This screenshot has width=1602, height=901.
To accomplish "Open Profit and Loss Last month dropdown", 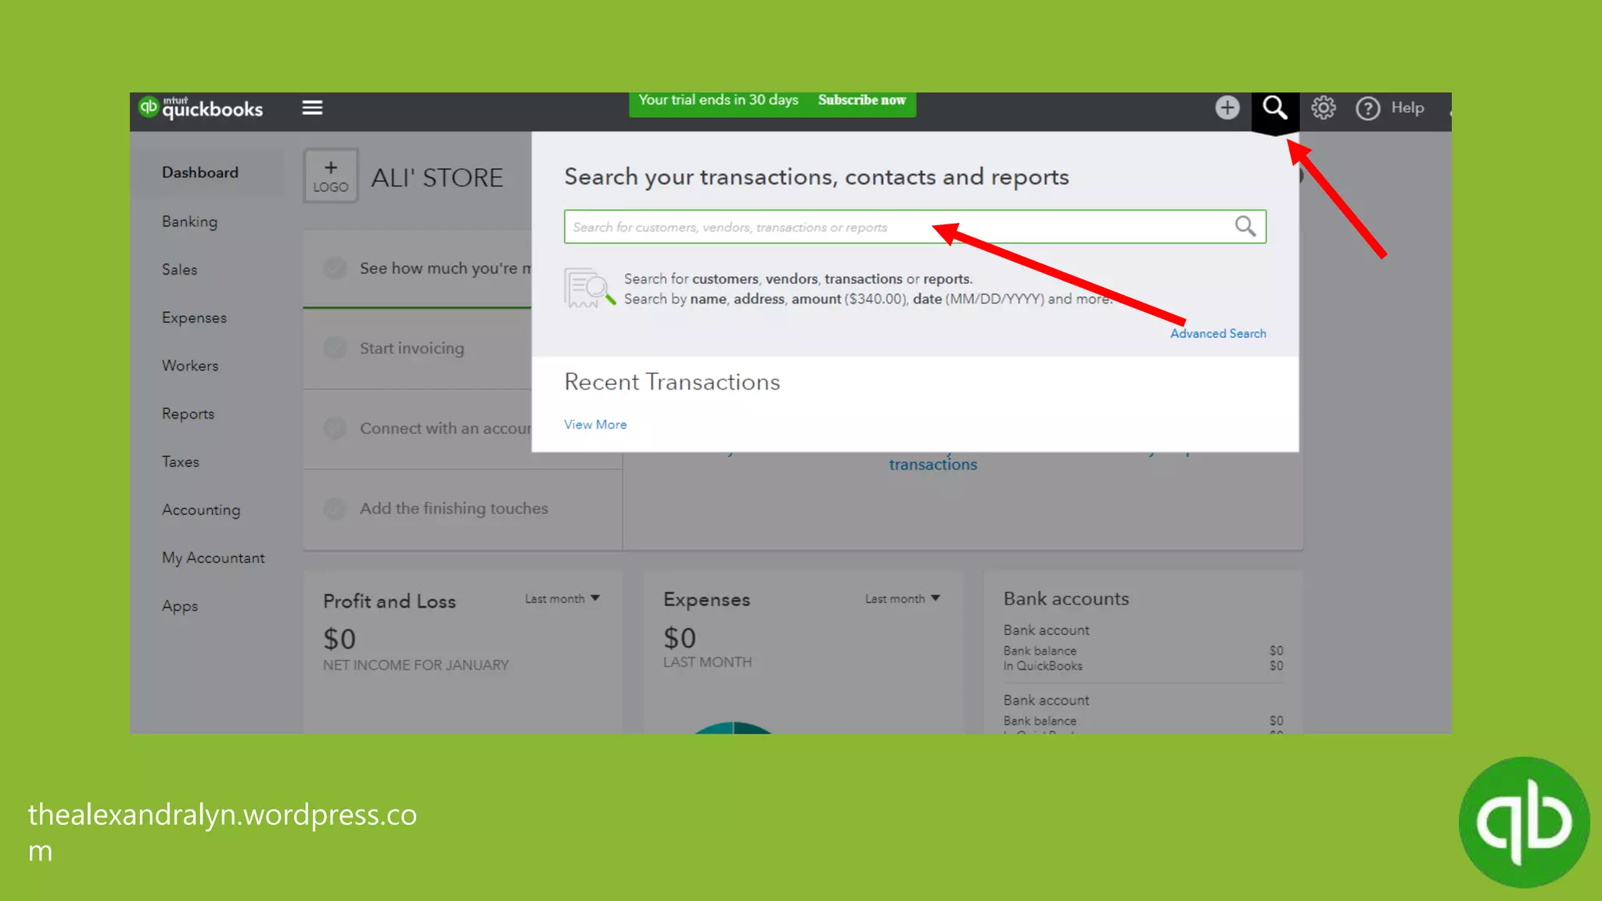I will coord(562,599).
